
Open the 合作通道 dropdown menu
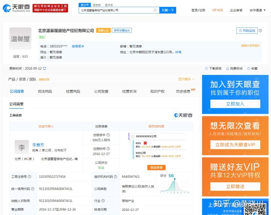pyautogui.click(x=257, y=10)
